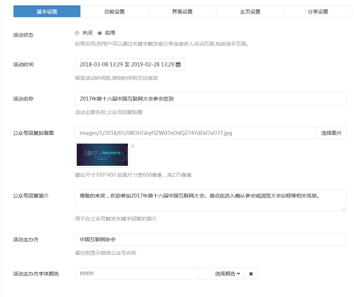The height and width of the screenshot is (297, 358).
Task: Click the 选择图片 button
Action: tap(331, 133)
